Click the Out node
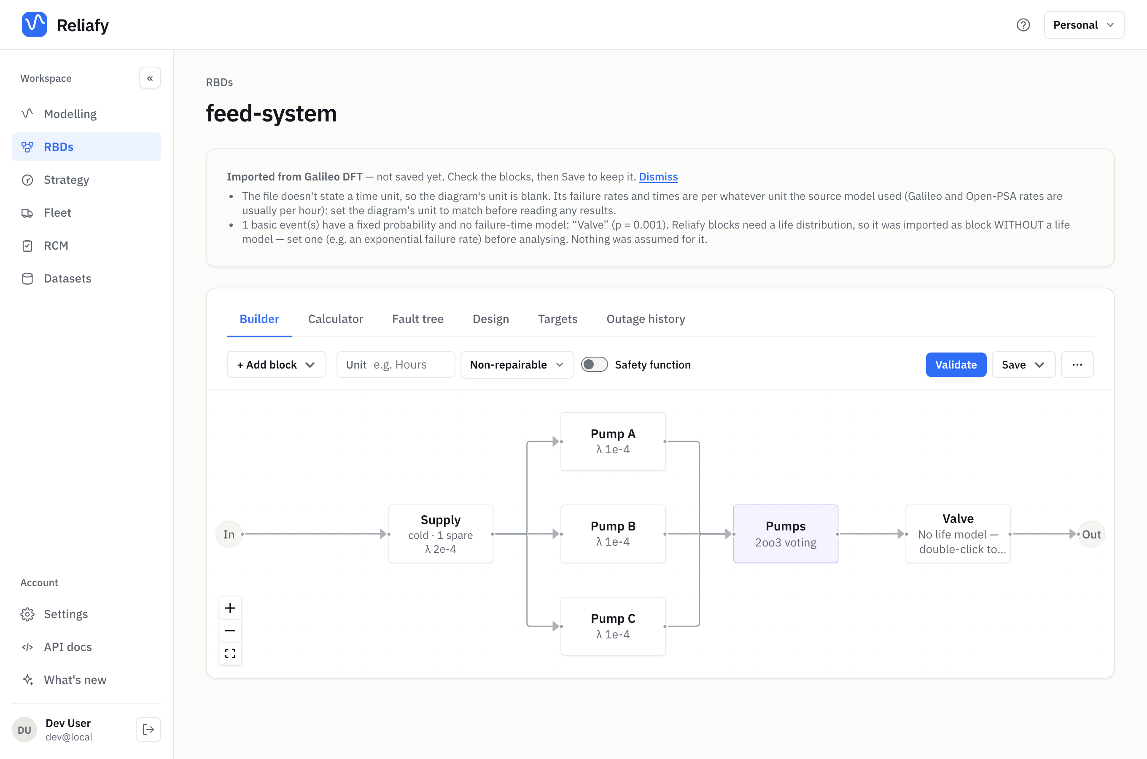The width and height of the screenshot is (1147, 759). coord(1091,534)
